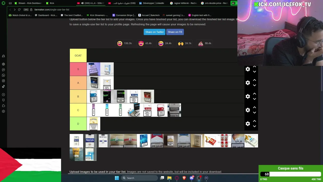Open Watch Global & Lo... bookmark

[20, 15]
